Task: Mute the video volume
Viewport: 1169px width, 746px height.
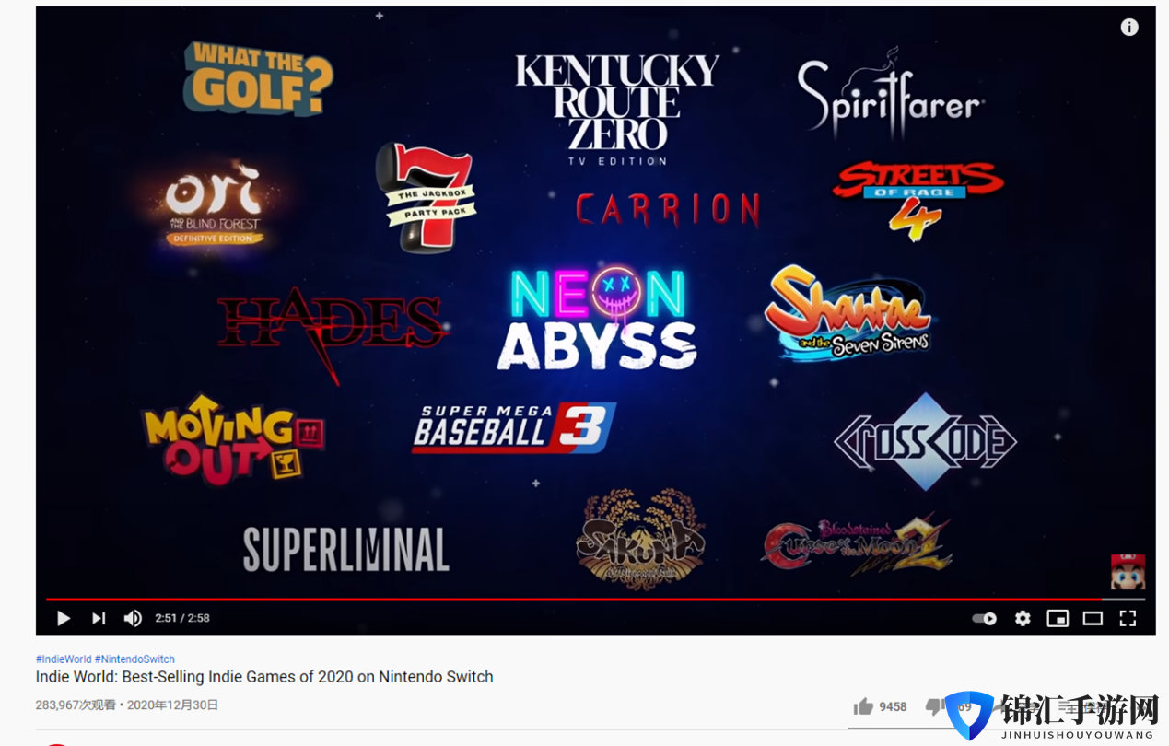Action: pyautogui.click(x=133, y=618)
